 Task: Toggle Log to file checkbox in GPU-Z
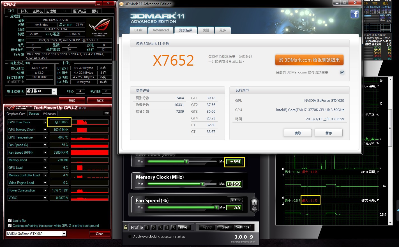pyautogui.click(x=10, y=221)
